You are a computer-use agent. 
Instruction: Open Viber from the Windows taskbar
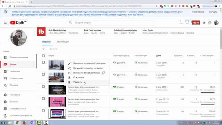tap(32, 123)
